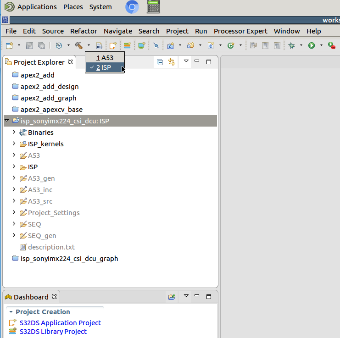This screenshot has width=340, height=338.
Task: Click the Skip All Breakpoints icon
Action: (x=156, y=45)
